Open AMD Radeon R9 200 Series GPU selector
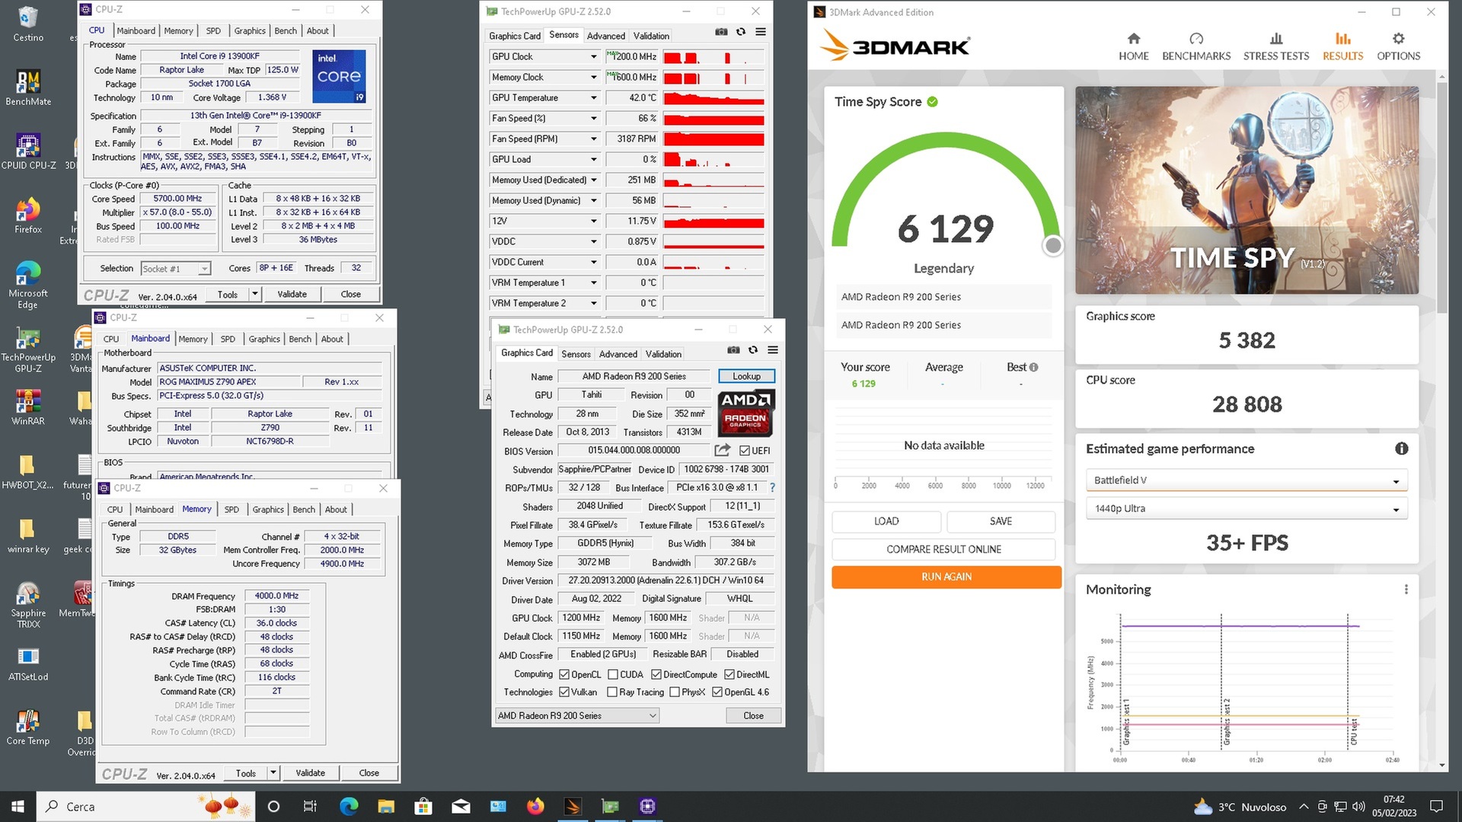 click(x=576, y=715)
